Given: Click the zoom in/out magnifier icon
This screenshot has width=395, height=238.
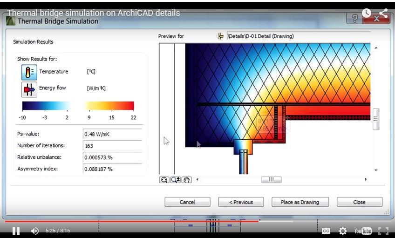Looking at the screenshot, I should (x=175, y=180).
